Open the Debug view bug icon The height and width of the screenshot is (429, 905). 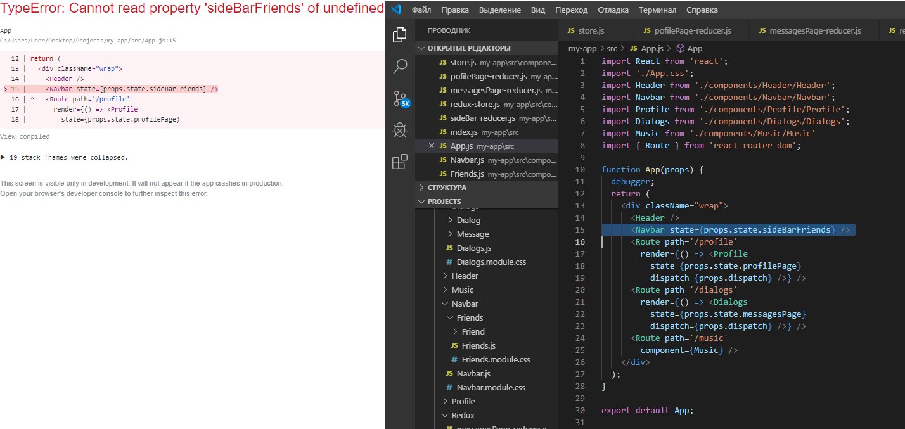coord(400,131)
